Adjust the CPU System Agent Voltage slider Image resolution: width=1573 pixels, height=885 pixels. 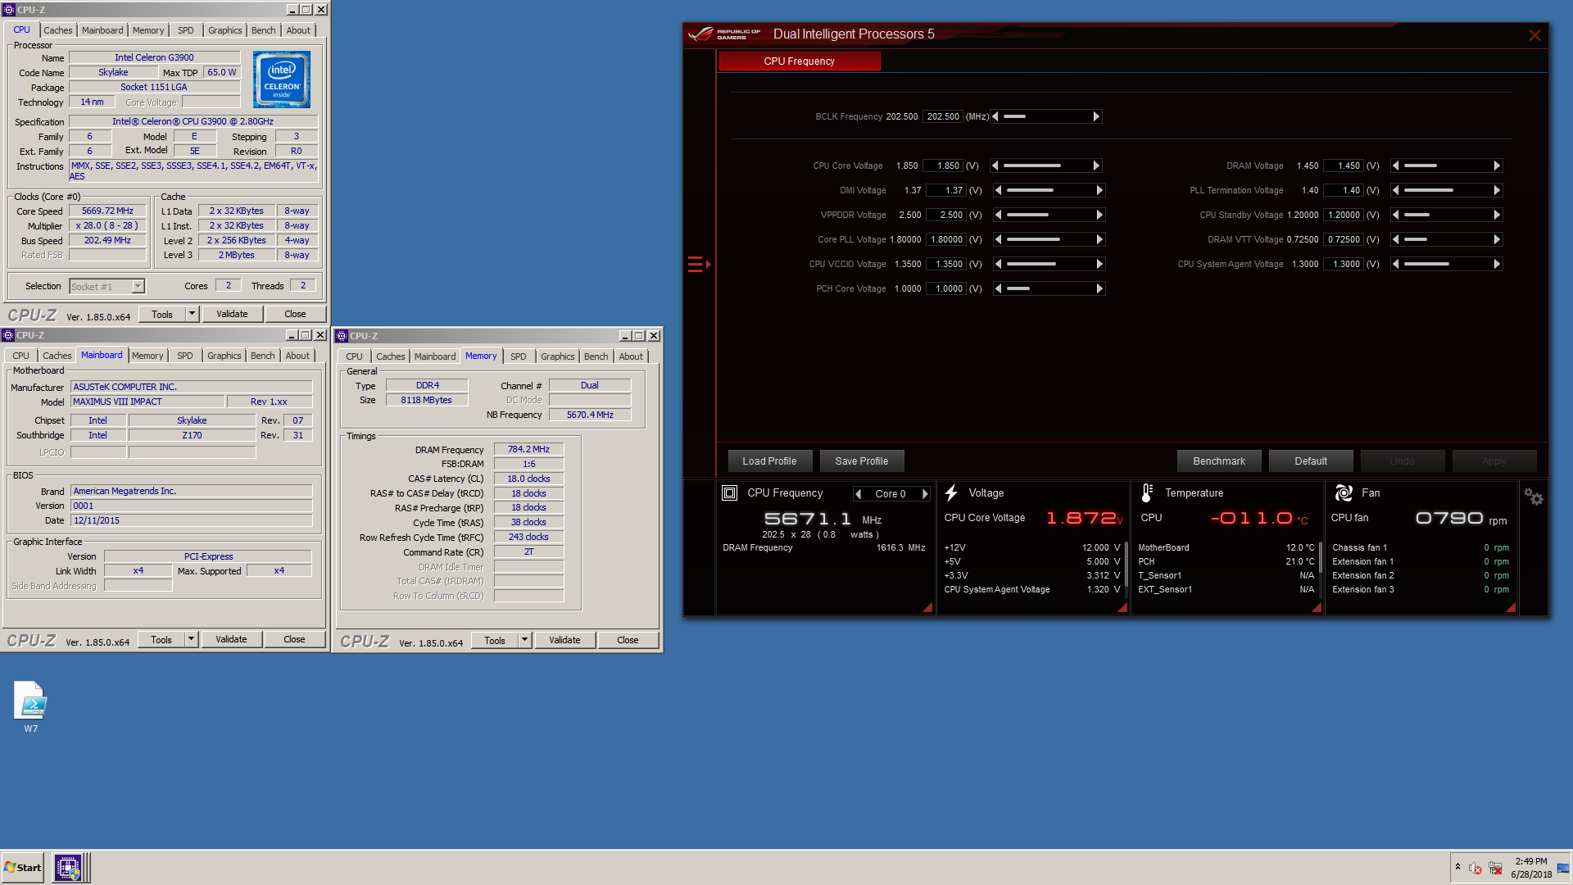(x=1446, y=264)
